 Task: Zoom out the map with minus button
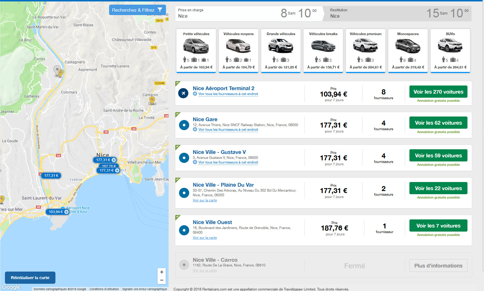pyautogui.click(x=162, y=280)
